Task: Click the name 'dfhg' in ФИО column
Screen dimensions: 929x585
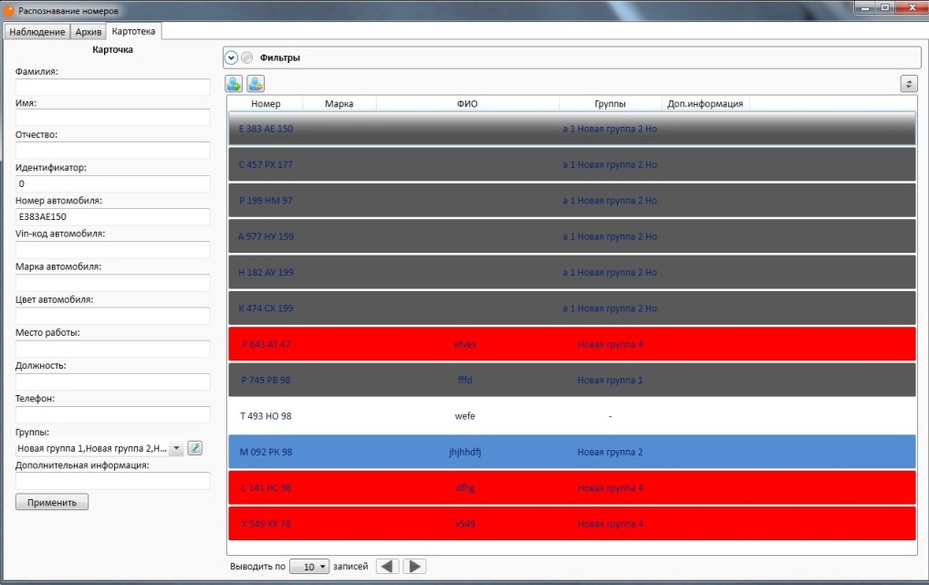Action: coord(465,487)
